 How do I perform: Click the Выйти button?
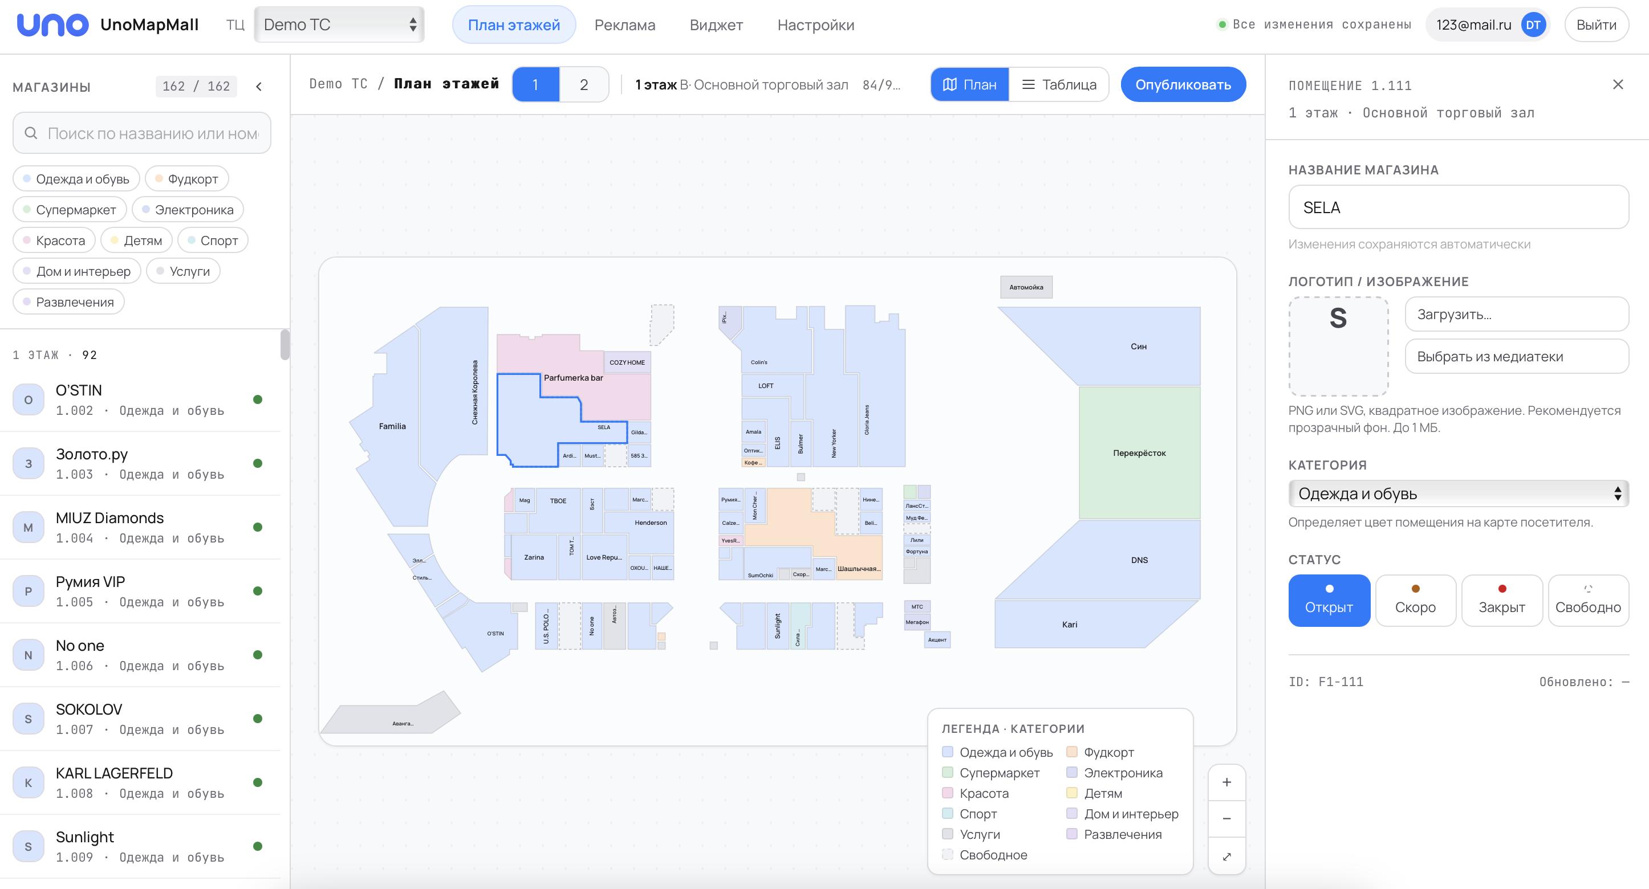1596,25
